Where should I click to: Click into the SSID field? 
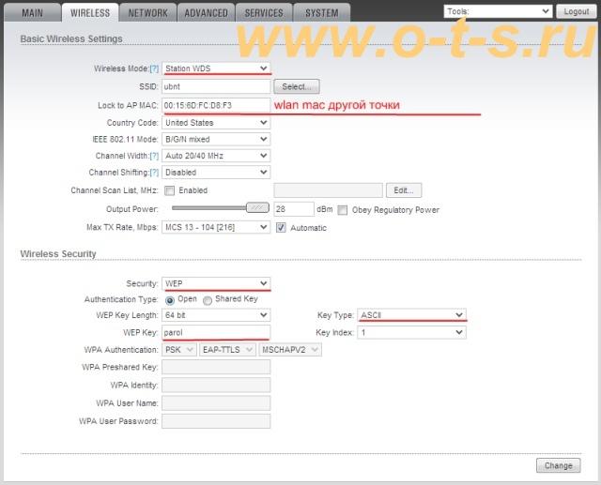216,86
